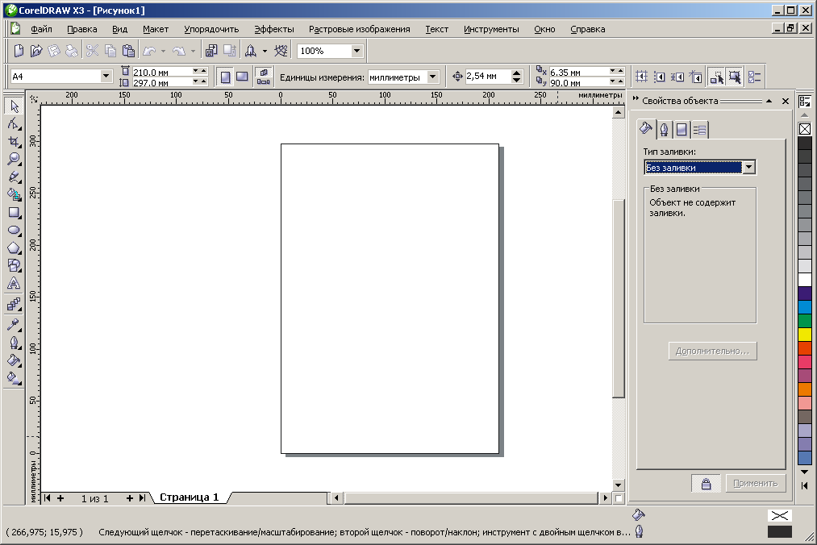
Task: Click the Corel welcome screen icon
Action: [x=281, y=51]
